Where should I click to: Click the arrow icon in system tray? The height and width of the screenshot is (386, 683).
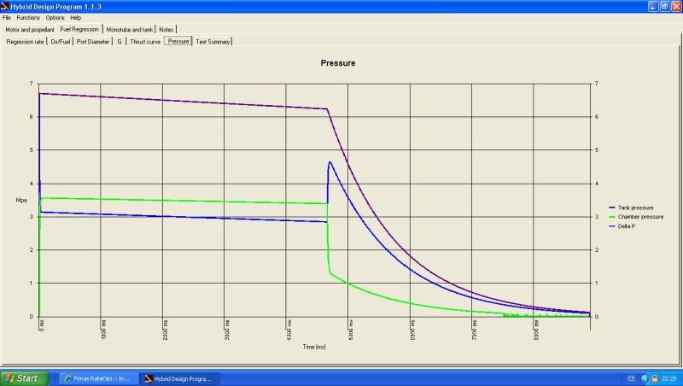(x=644, y=378)
